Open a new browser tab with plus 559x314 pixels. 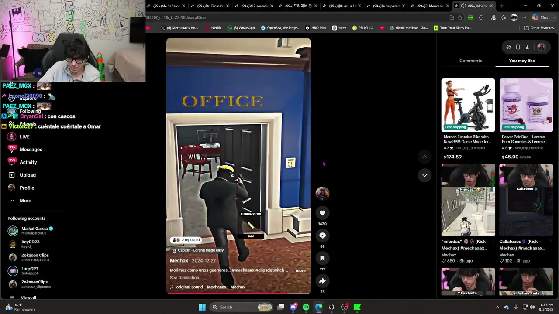click(x=502, y=6)
